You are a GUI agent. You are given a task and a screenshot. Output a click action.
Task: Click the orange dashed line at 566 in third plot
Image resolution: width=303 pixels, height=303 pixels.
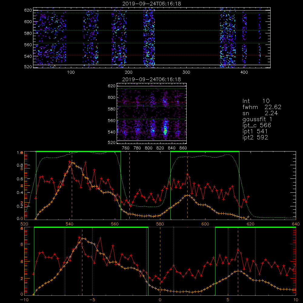click(129, 185)
